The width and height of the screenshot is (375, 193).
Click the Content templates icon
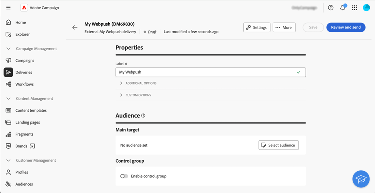click(x=8, y=110)
